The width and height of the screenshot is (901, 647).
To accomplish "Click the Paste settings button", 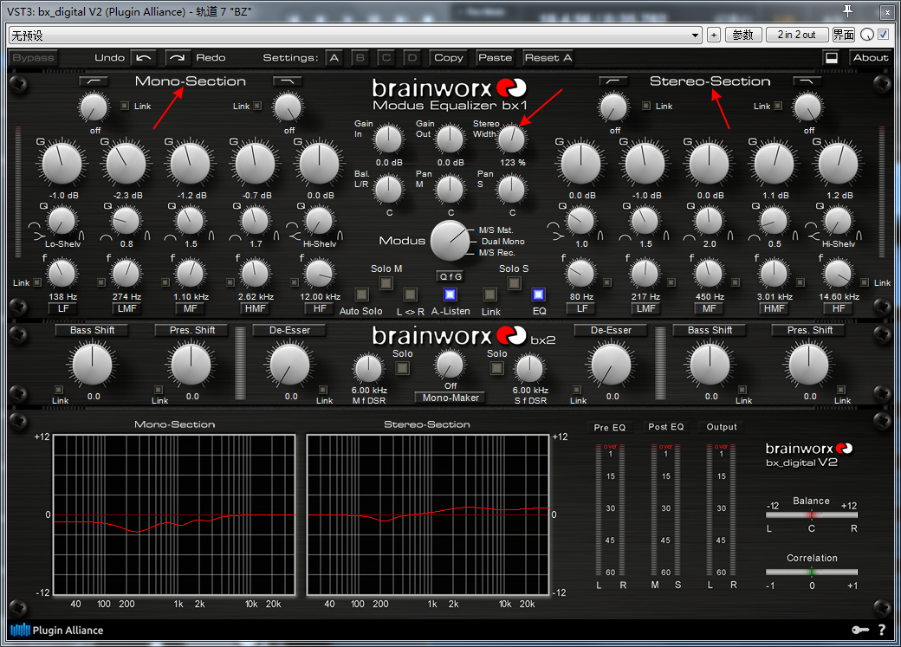I will click(495, 57).
